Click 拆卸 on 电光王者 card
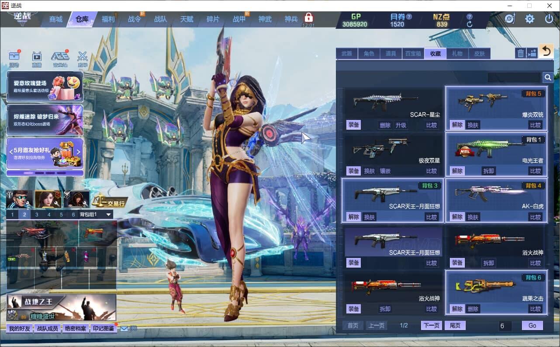Viewport: 560px width, 347px height. click(489, 171)
